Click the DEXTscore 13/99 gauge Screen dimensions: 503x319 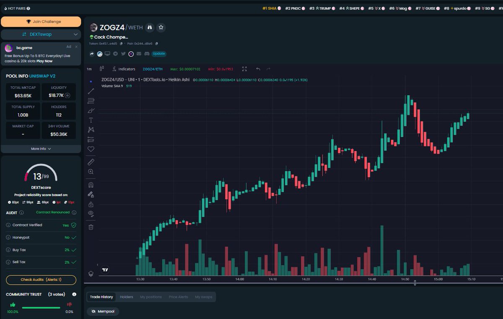point(41,174)
